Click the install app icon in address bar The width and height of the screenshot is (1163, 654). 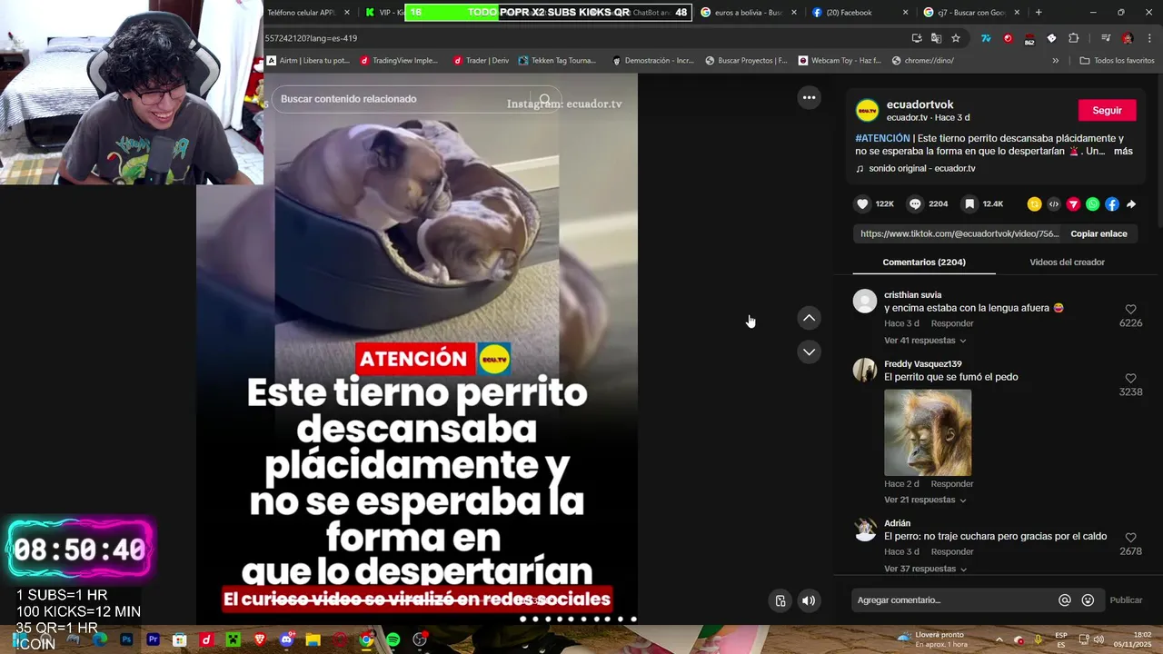pyautogui.click(x=917, y=38)
